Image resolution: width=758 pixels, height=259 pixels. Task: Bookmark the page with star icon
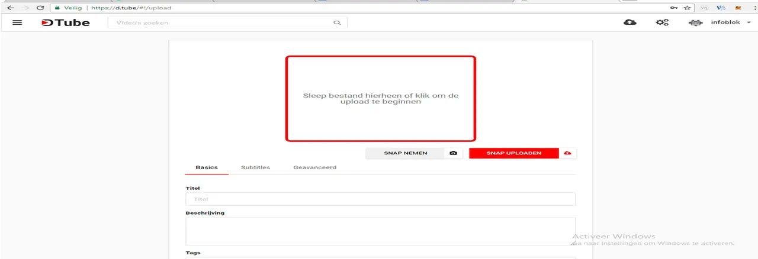[688, 8]
